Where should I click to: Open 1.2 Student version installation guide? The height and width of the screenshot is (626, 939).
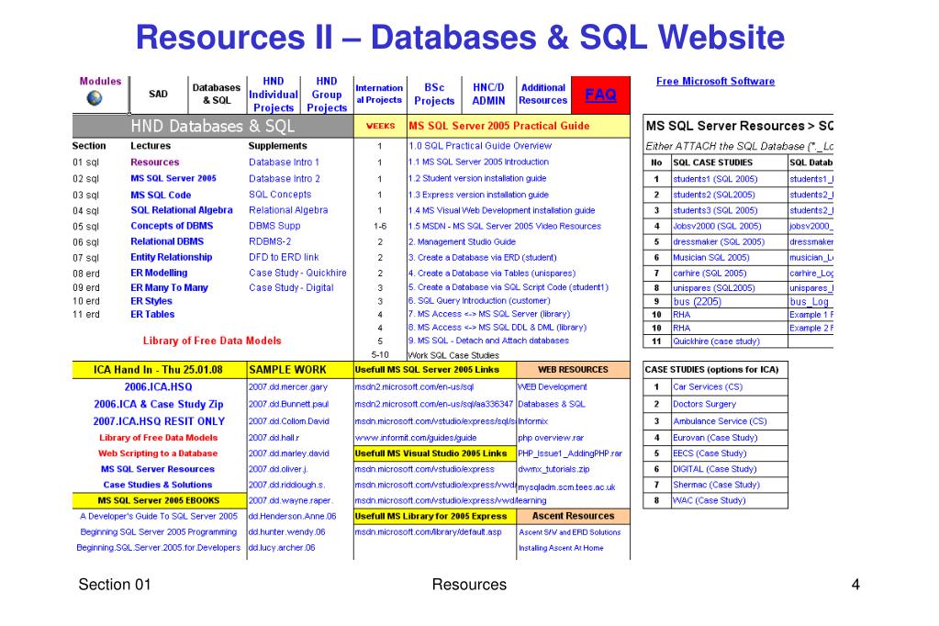coord(477,178)
